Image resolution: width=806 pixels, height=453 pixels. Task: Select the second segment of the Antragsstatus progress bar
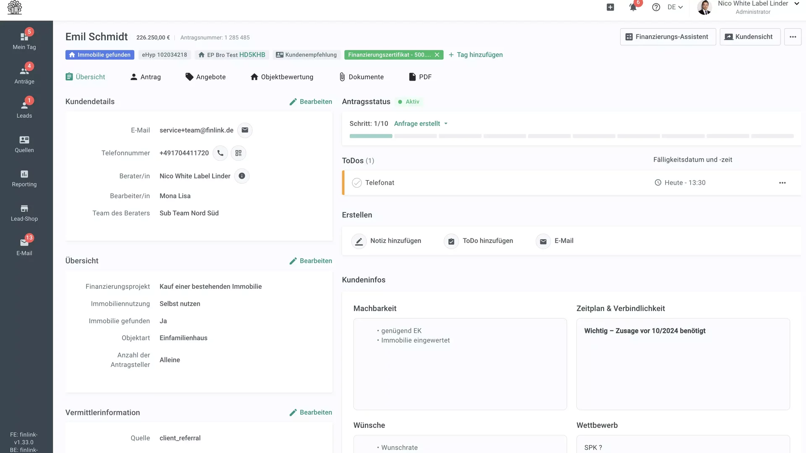tap(415, 136)
